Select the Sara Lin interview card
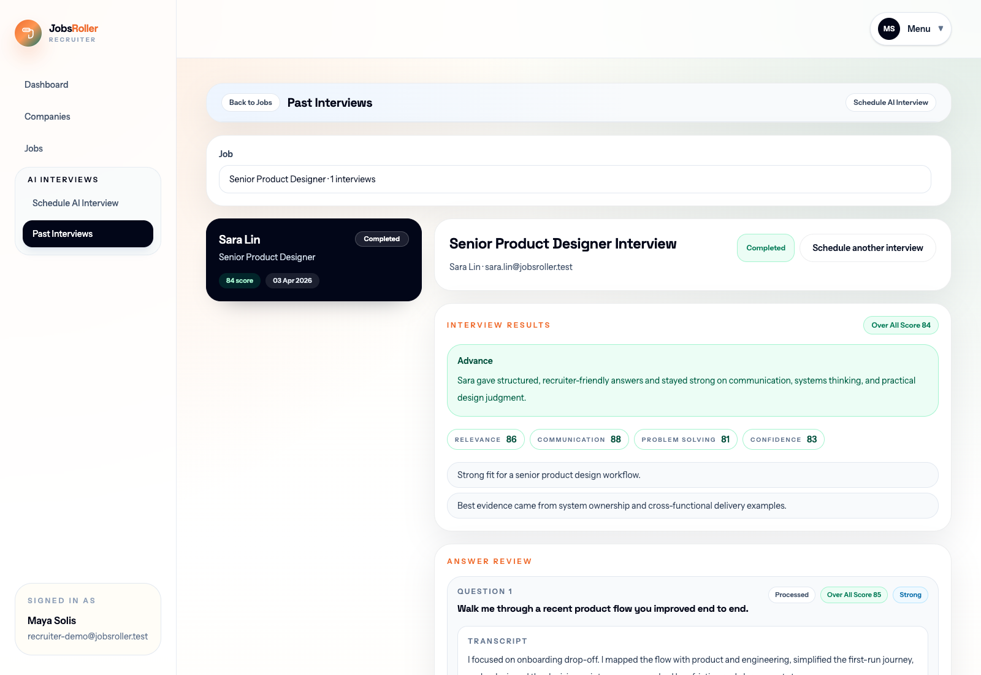This screenshot has height=675, width=981. (314, 260)
